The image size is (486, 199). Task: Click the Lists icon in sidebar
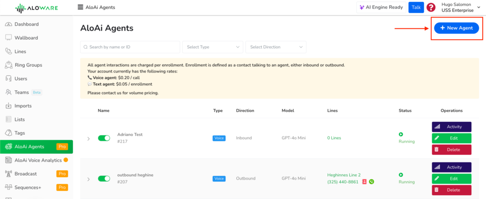[x=9, y=119]
